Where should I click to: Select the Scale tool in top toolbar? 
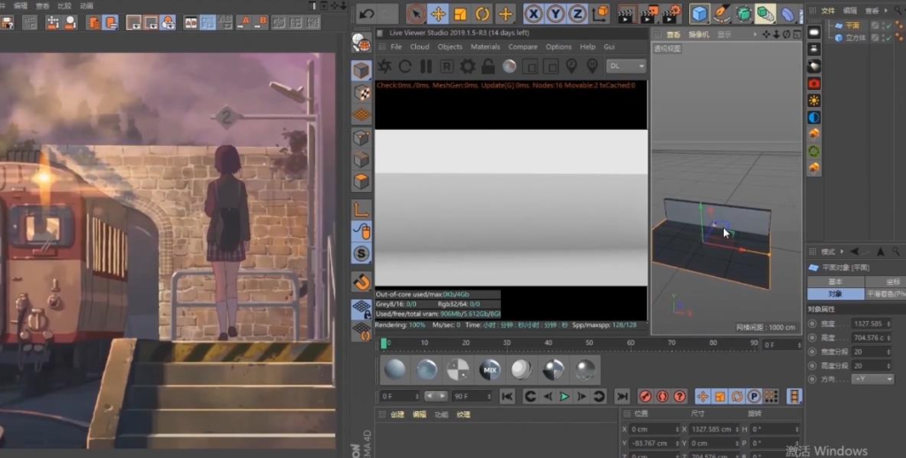tap(460, 14)
